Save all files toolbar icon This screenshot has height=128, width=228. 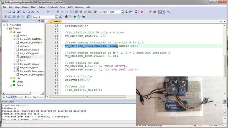coord(18,12)
